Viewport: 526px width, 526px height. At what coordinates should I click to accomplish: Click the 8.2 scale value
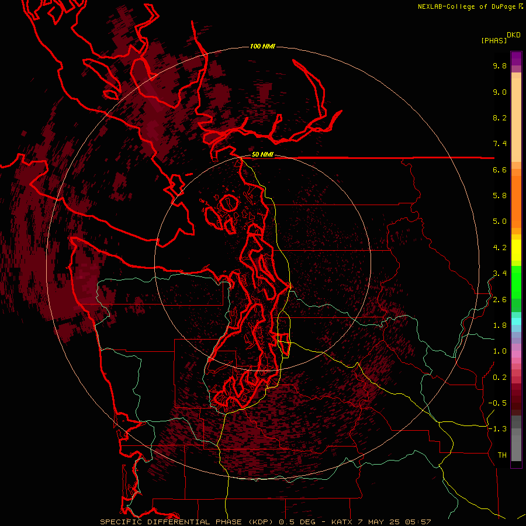pos(500,117)
